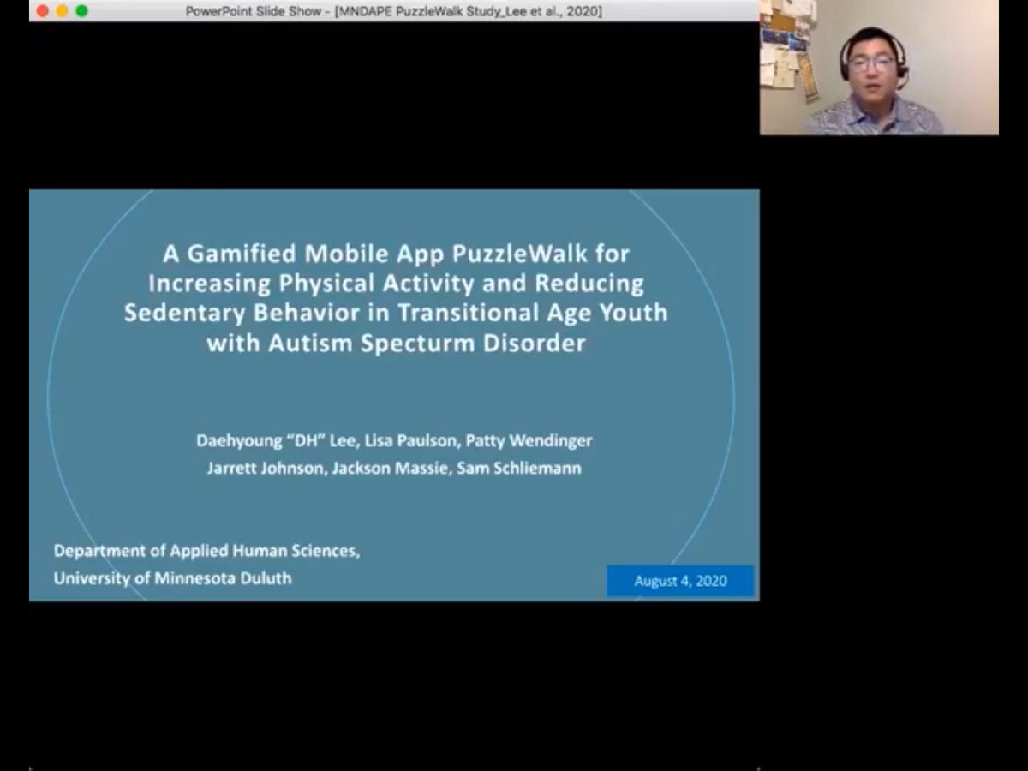
Task: Click the presenter webcam video thumbnail
Action: tap(879, 67)
